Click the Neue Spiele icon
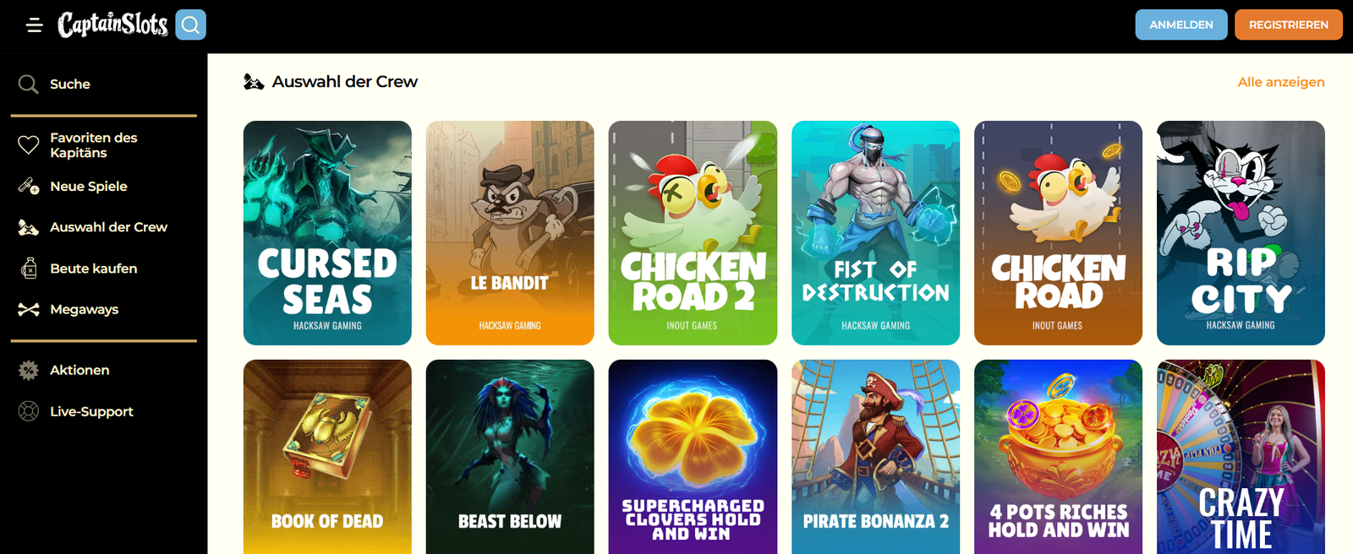This screenshot has height=554, width=1353. (29, 187)
